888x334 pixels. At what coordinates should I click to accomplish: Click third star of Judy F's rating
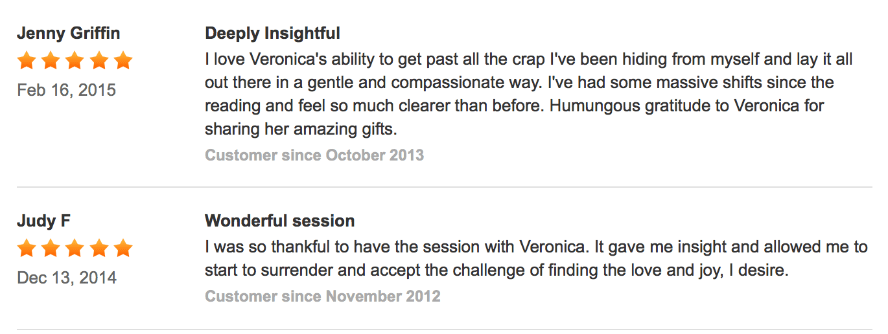pyautogui.click(x=75, y=249)
